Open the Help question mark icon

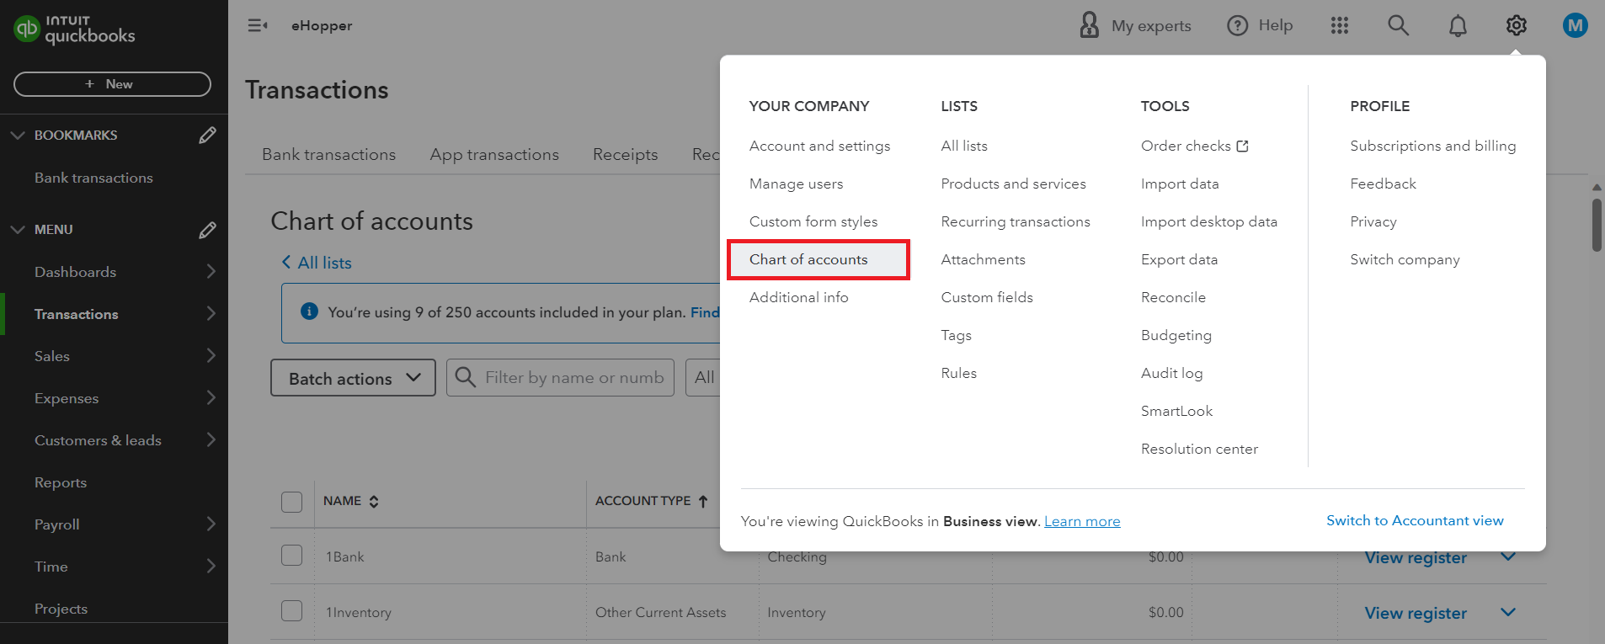coord(1237,25)
